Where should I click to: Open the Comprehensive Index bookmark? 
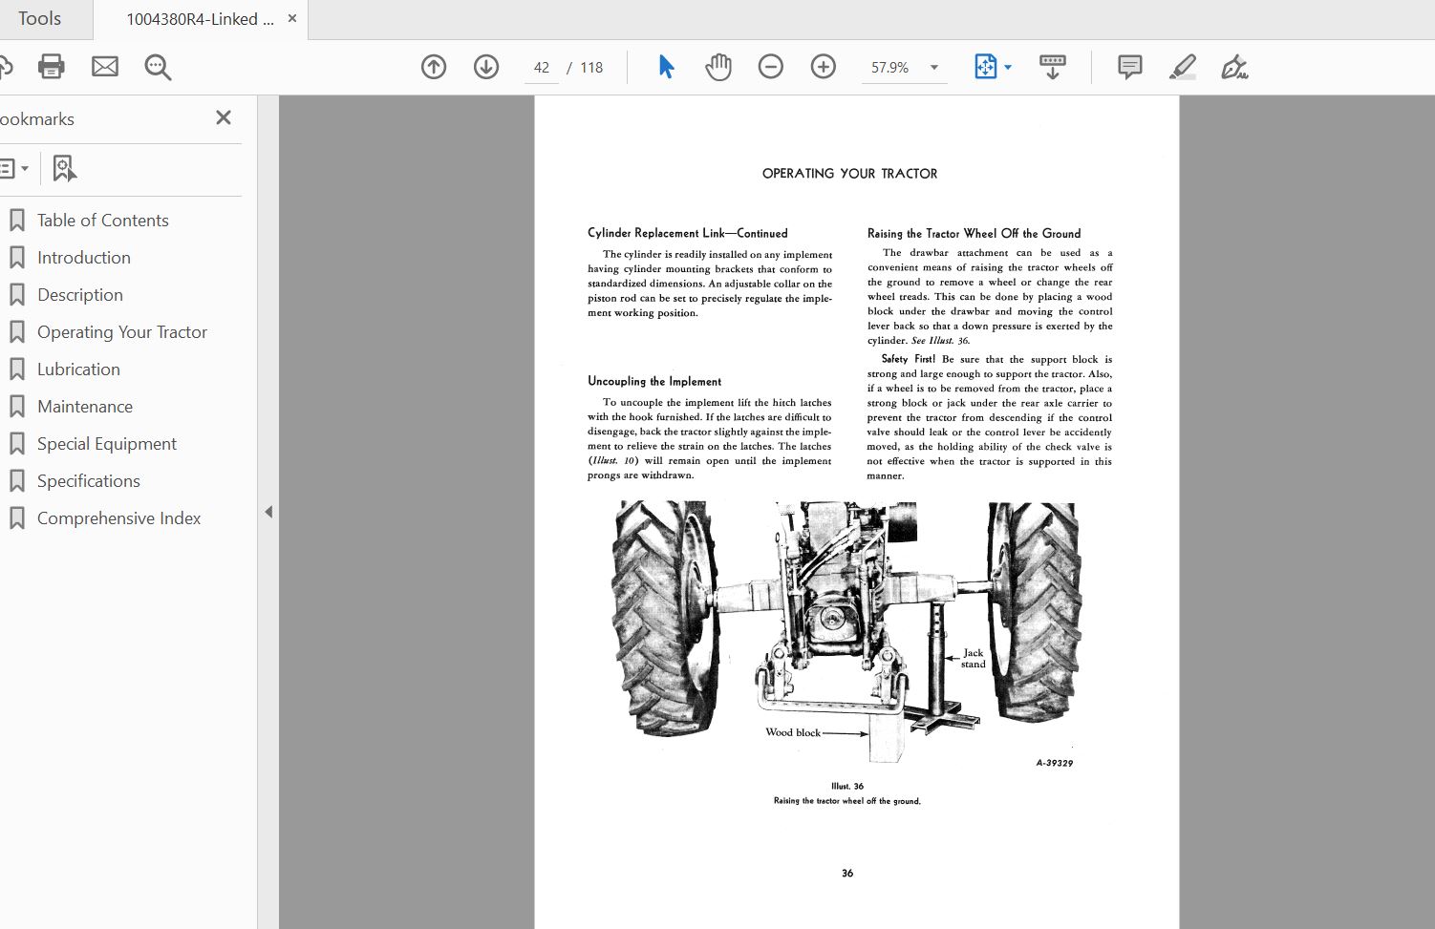coord(118,517)
